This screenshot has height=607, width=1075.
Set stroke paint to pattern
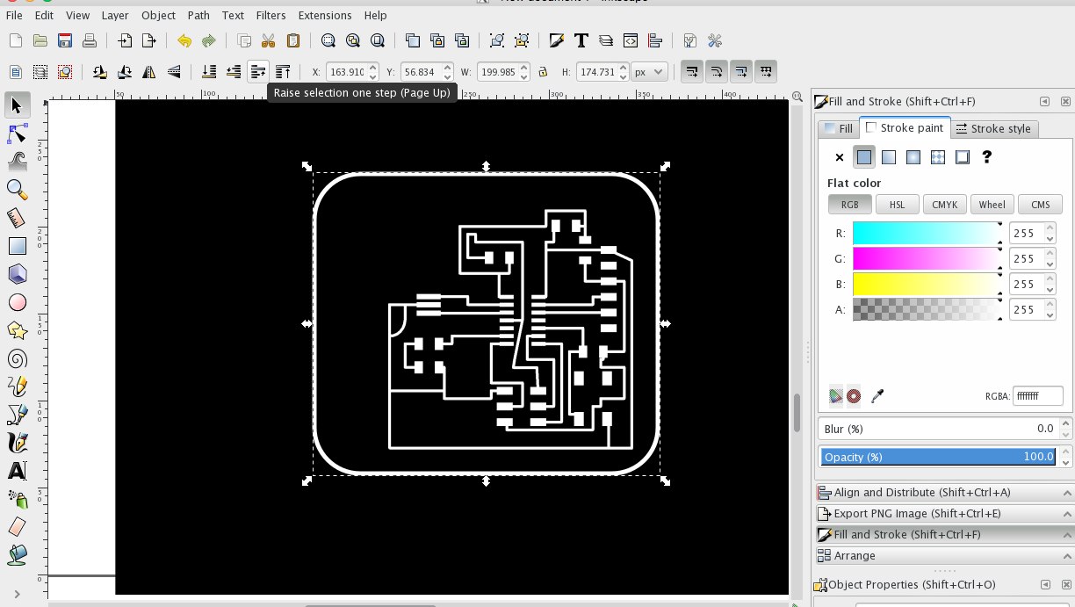click(938, 157)
